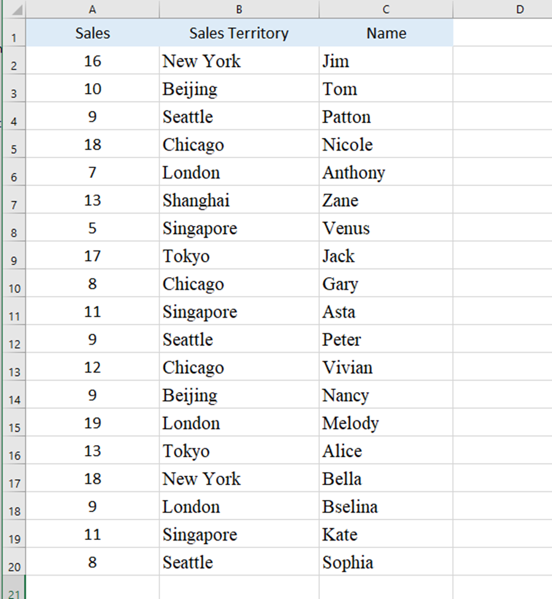Select row 20 header
This screenshot has width=552, height=599.
(x=14, y=561)
